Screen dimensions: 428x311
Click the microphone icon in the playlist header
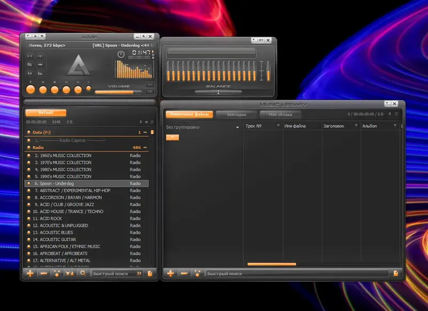tap(141, 122)
